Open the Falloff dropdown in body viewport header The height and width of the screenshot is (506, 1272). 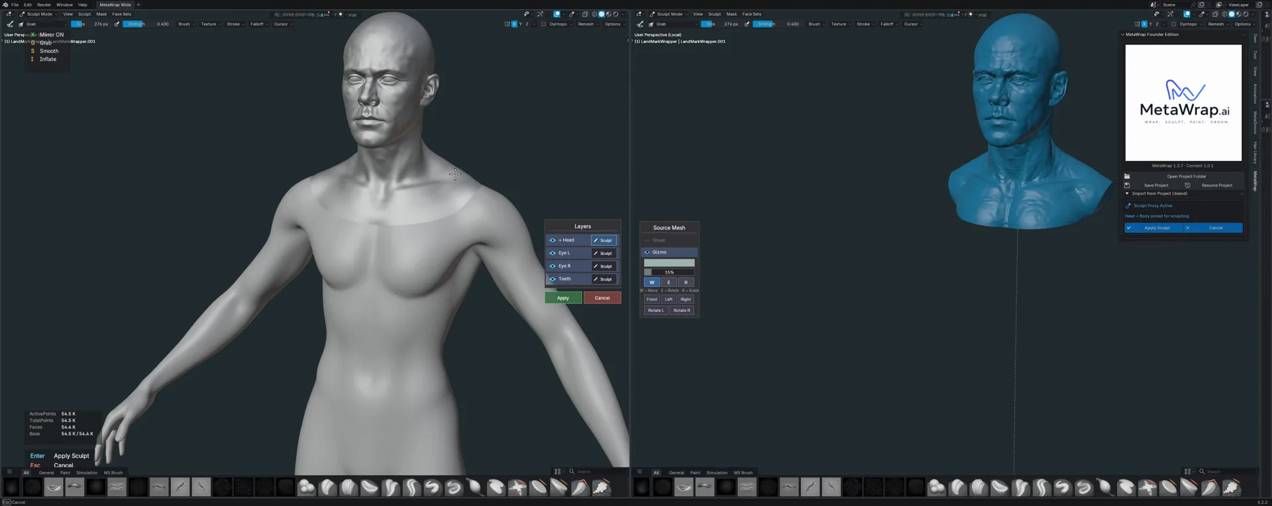tap(258, 24)
